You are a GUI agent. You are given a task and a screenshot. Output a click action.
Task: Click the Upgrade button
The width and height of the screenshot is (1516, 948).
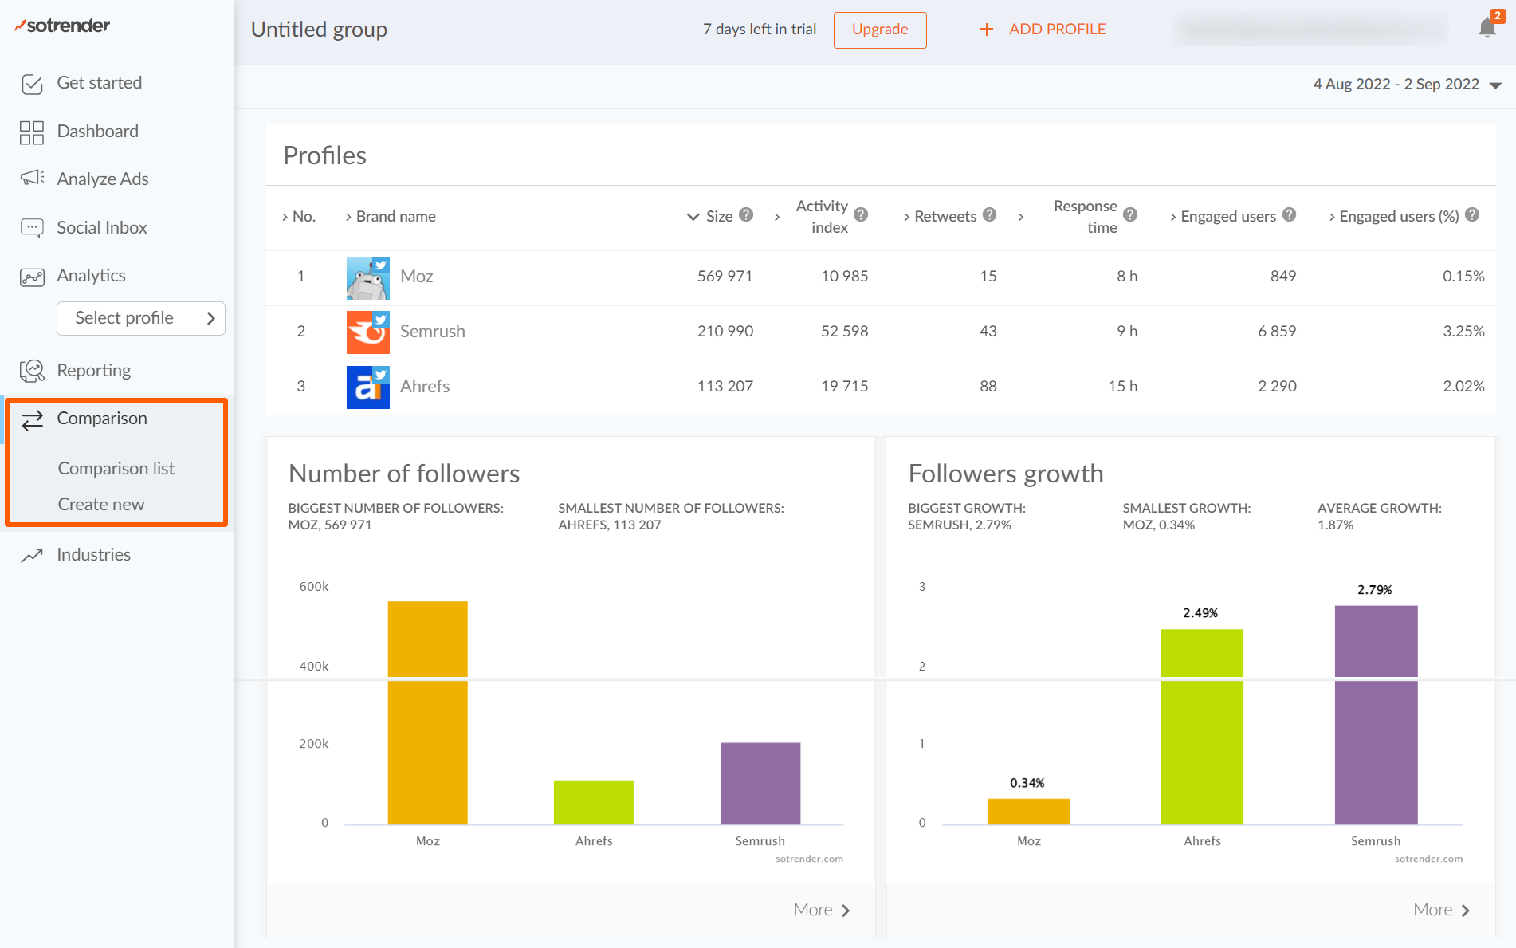coord(879,30)
